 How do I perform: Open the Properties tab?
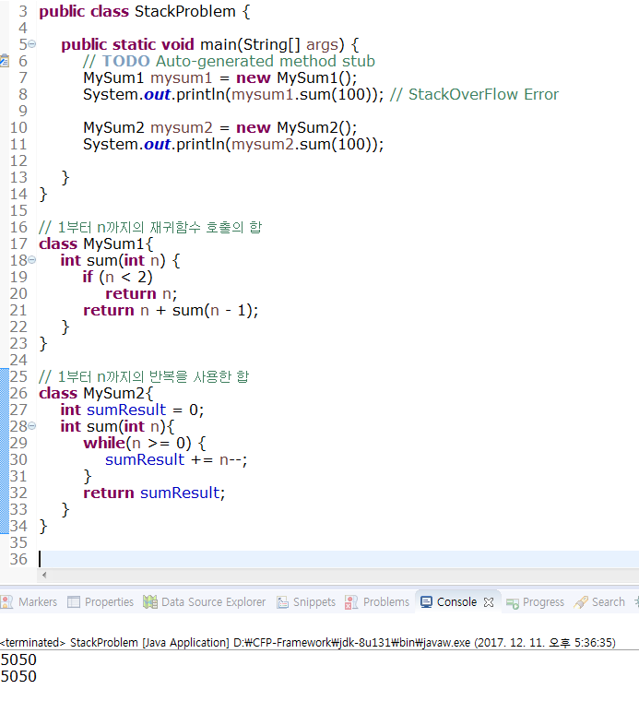tap(109, 602)
